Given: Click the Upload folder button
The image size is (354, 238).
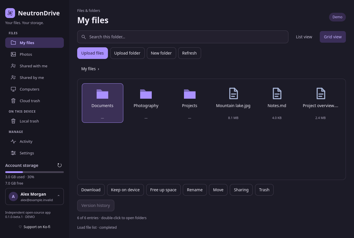Looking at the screenshot, I should click(x=127, y=53).
